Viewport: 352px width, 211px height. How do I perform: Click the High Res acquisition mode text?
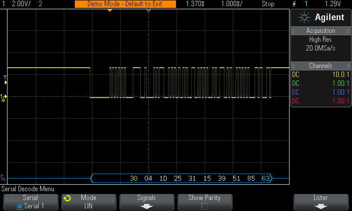320,40
